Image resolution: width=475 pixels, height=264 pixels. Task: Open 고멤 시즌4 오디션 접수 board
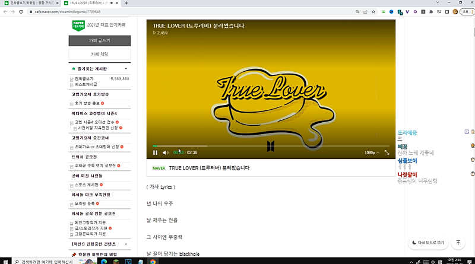click(94, 122)
